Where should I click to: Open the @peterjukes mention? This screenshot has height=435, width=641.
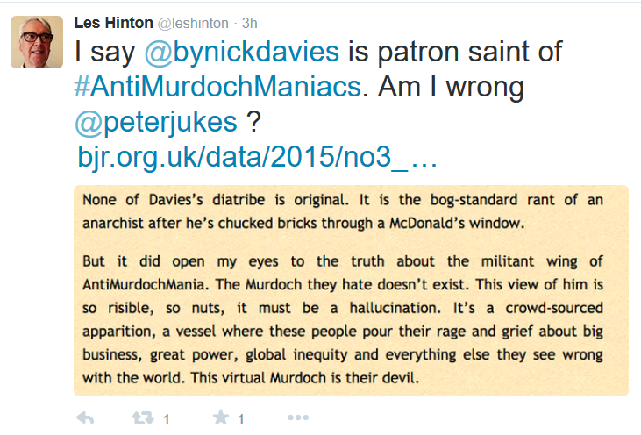coord(156,122)
